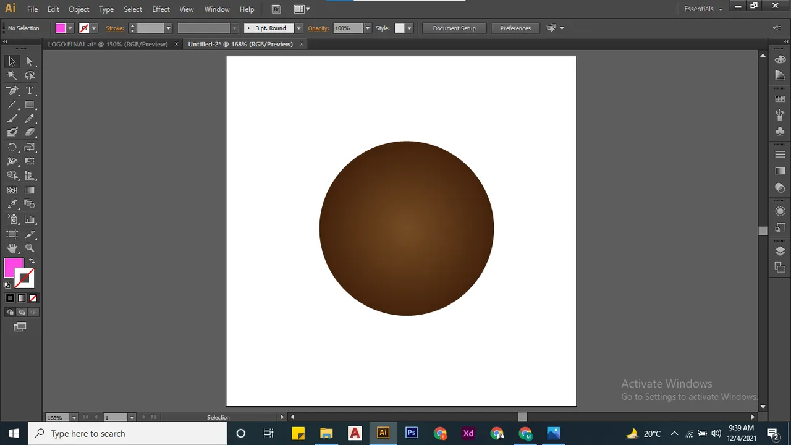
Task: Enable Draw Normal mode
Action: 10,312
